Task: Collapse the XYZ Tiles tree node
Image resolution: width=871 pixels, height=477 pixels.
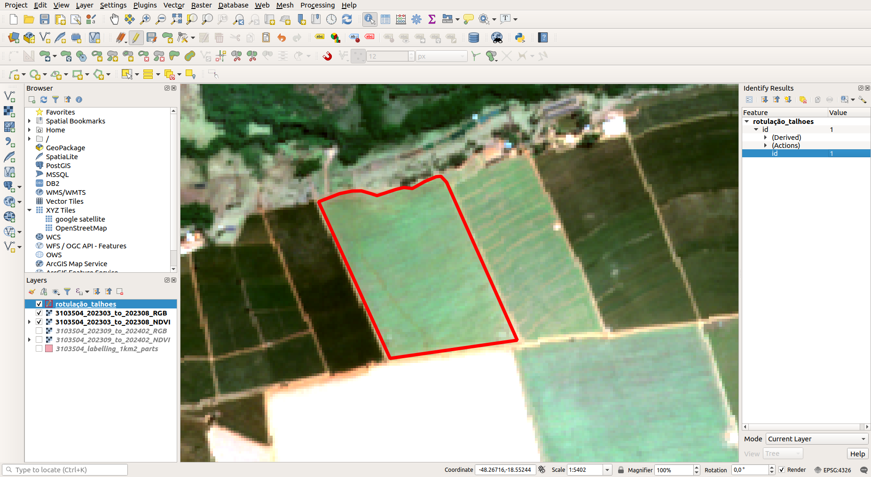Action: (x=30, y=210)
